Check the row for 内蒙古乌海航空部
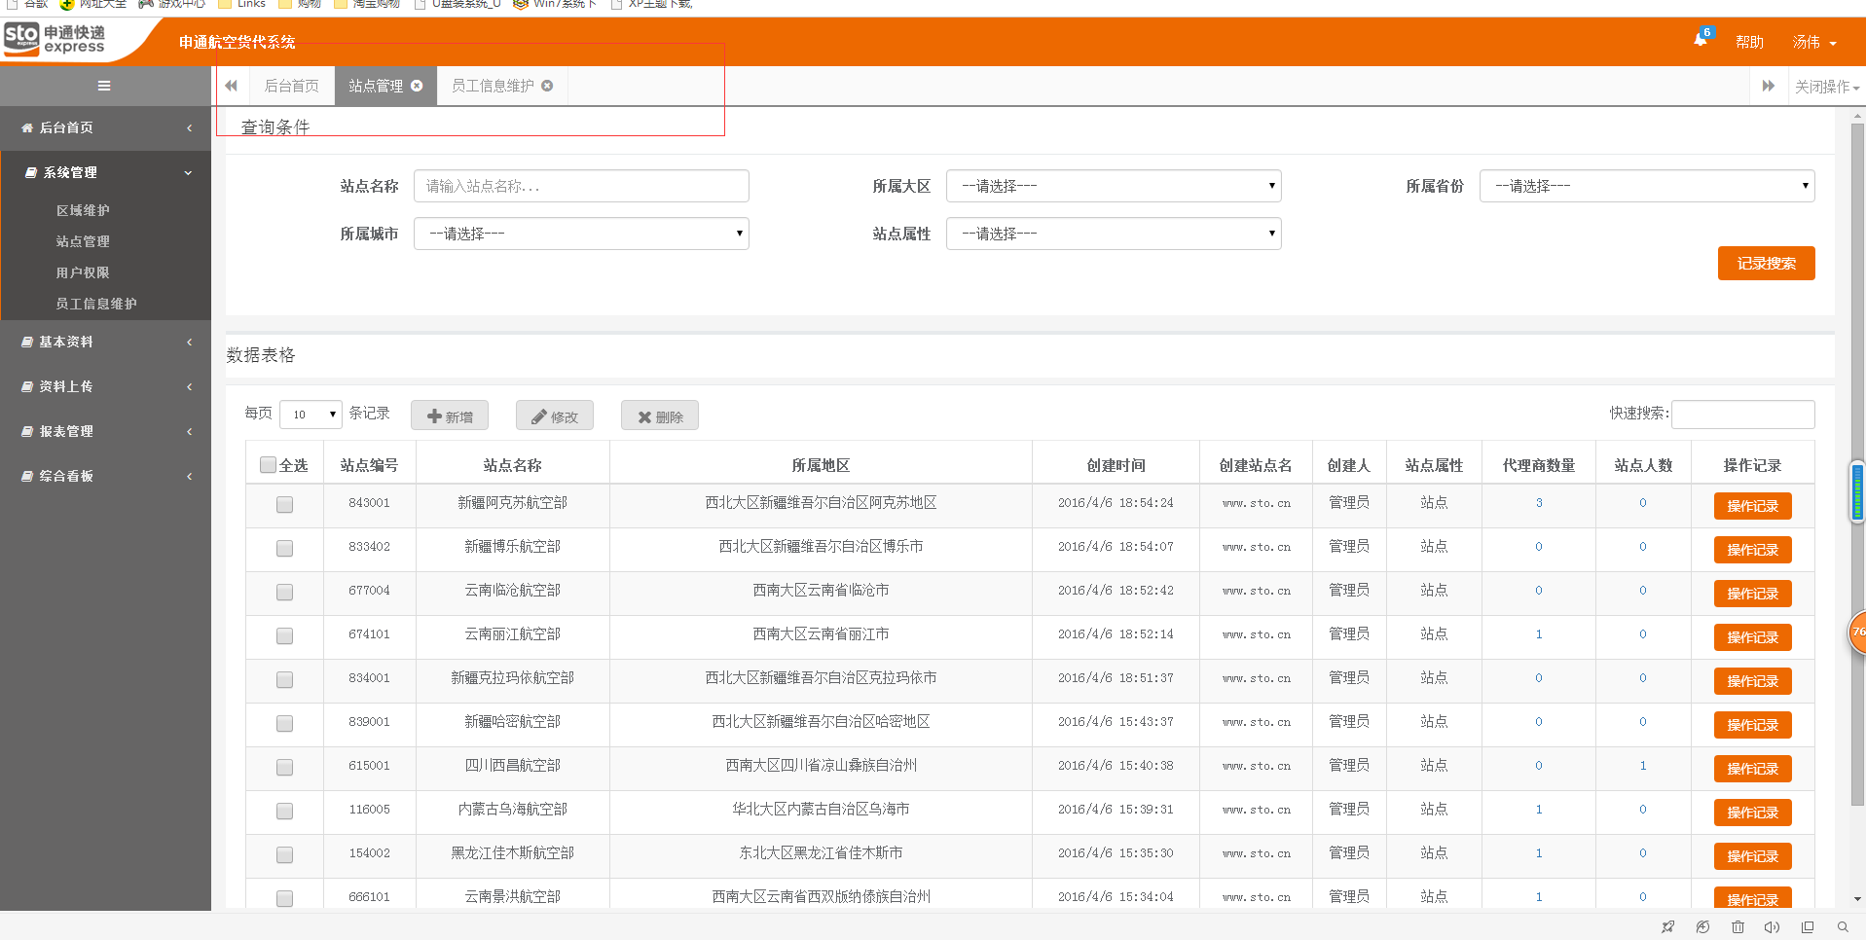Screen dimensions: 1866x940 coord(284,812)
